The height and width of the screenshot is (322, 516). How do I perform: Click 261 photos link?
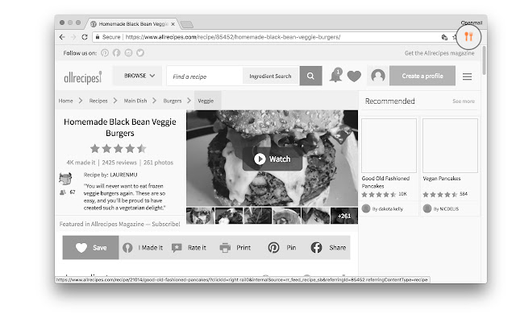[158, 163]
